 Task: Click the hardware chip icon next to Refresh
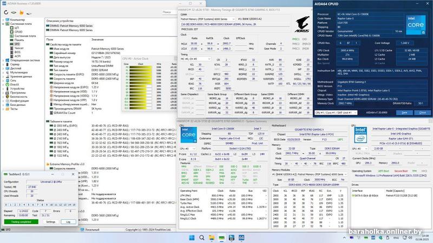tap(14, 12)
